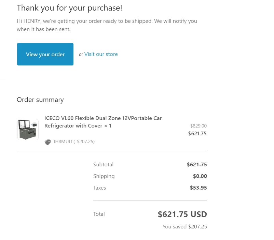Click the View your order button
Viewport: 274px width, 240px height.
[x=45, y=54]
